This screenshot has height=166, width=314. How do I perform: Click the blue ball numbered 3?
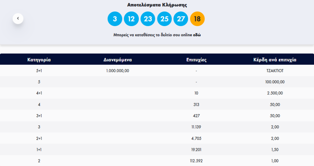click(x=115, y=19)
